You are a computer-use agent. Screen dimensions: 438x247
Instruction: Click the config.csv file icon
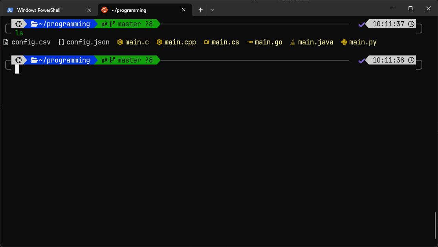click(x=6, y=42)
